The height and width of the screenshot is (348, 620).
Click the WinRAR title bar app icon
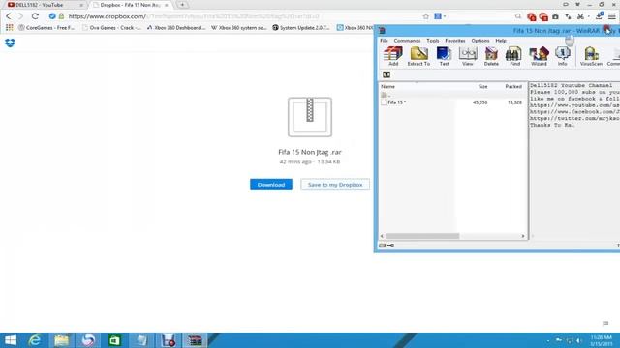click(382, 30)
